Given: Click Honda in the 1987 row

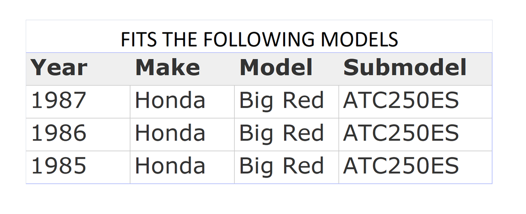Looking at the screenshot, I should (x=170, y=100).
